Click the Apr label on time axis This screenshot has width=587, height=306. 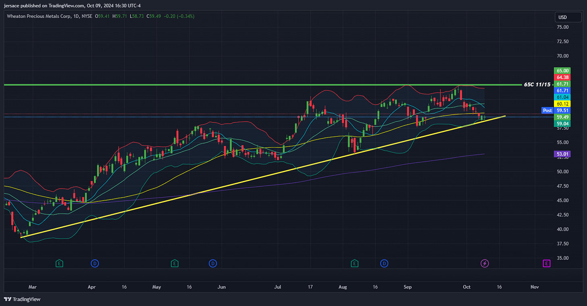[92, 287]
